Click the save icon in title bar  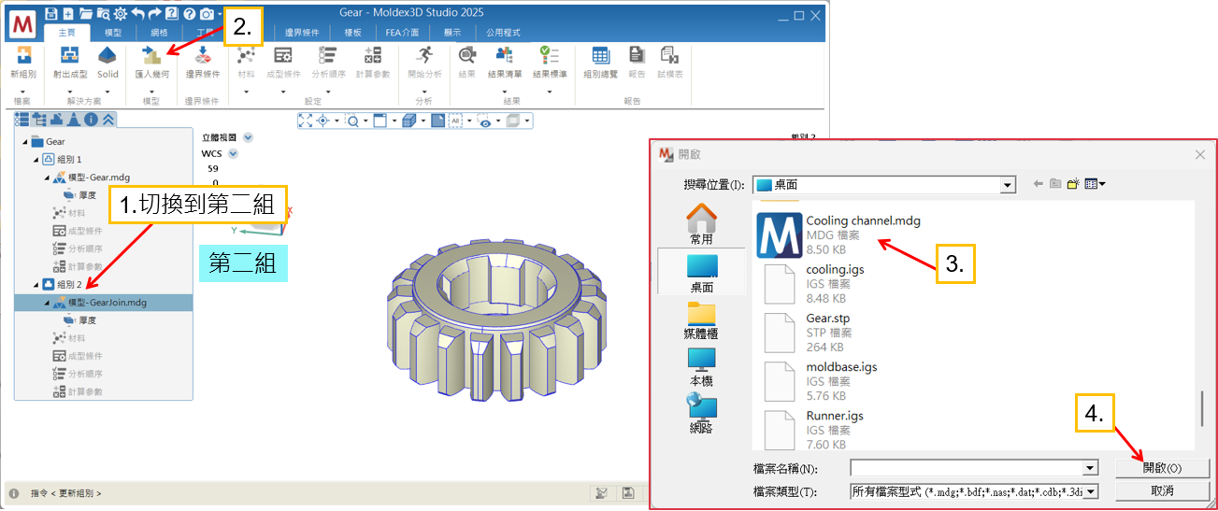50,14
